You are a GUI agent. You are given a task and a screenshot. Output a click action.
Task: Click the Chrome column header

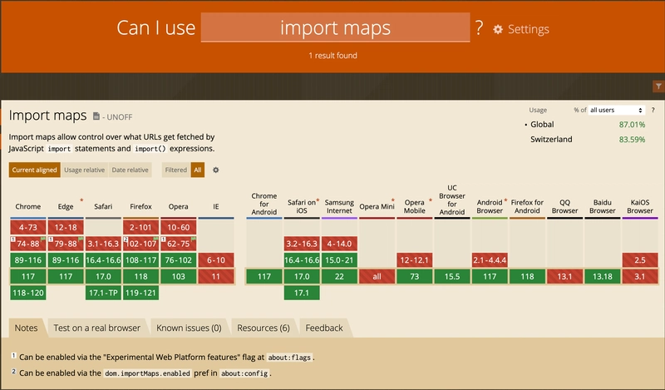click(28, 207)
